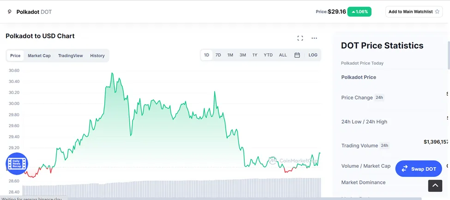Click the watchlist star icon

[x=437, y=12]
